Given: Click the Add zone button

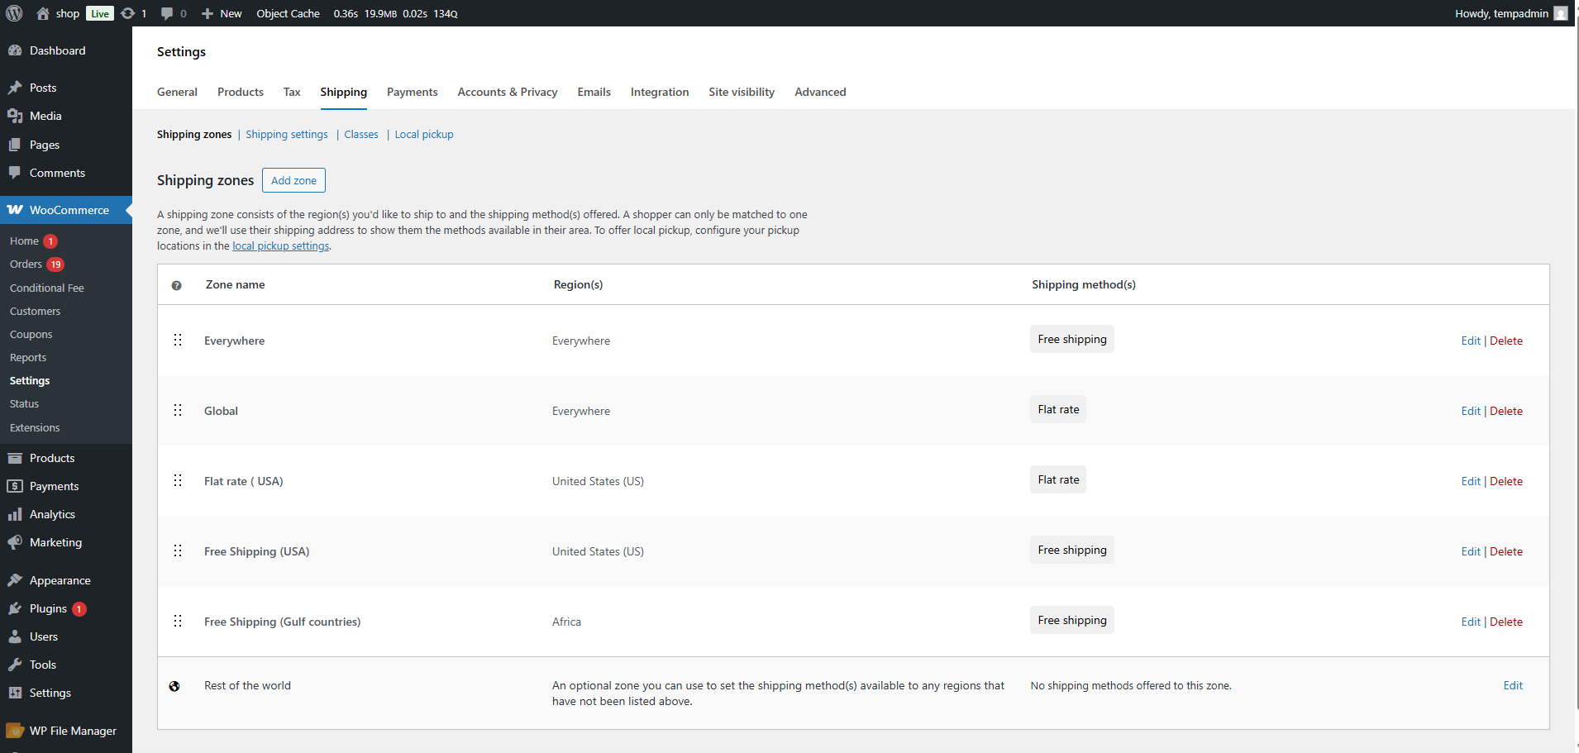Looking at the screenshot, I should coord(293,180).
